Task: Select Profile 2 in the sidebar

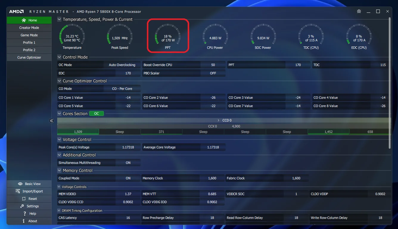Action: pyautogui.click(x=29, y=50)
